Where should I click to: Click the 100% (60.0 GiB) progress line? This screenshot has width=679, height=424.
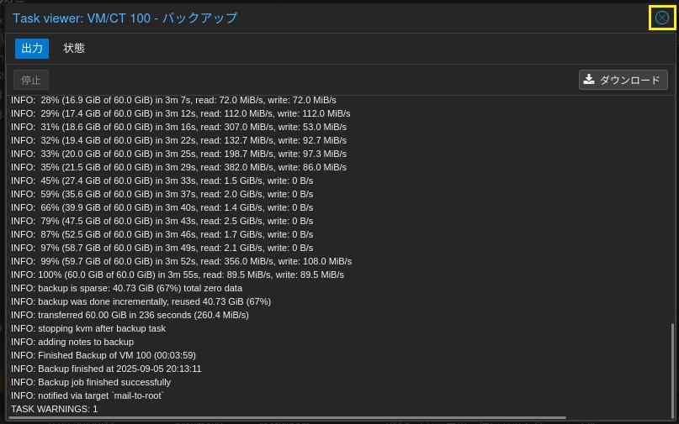[178, 275]
